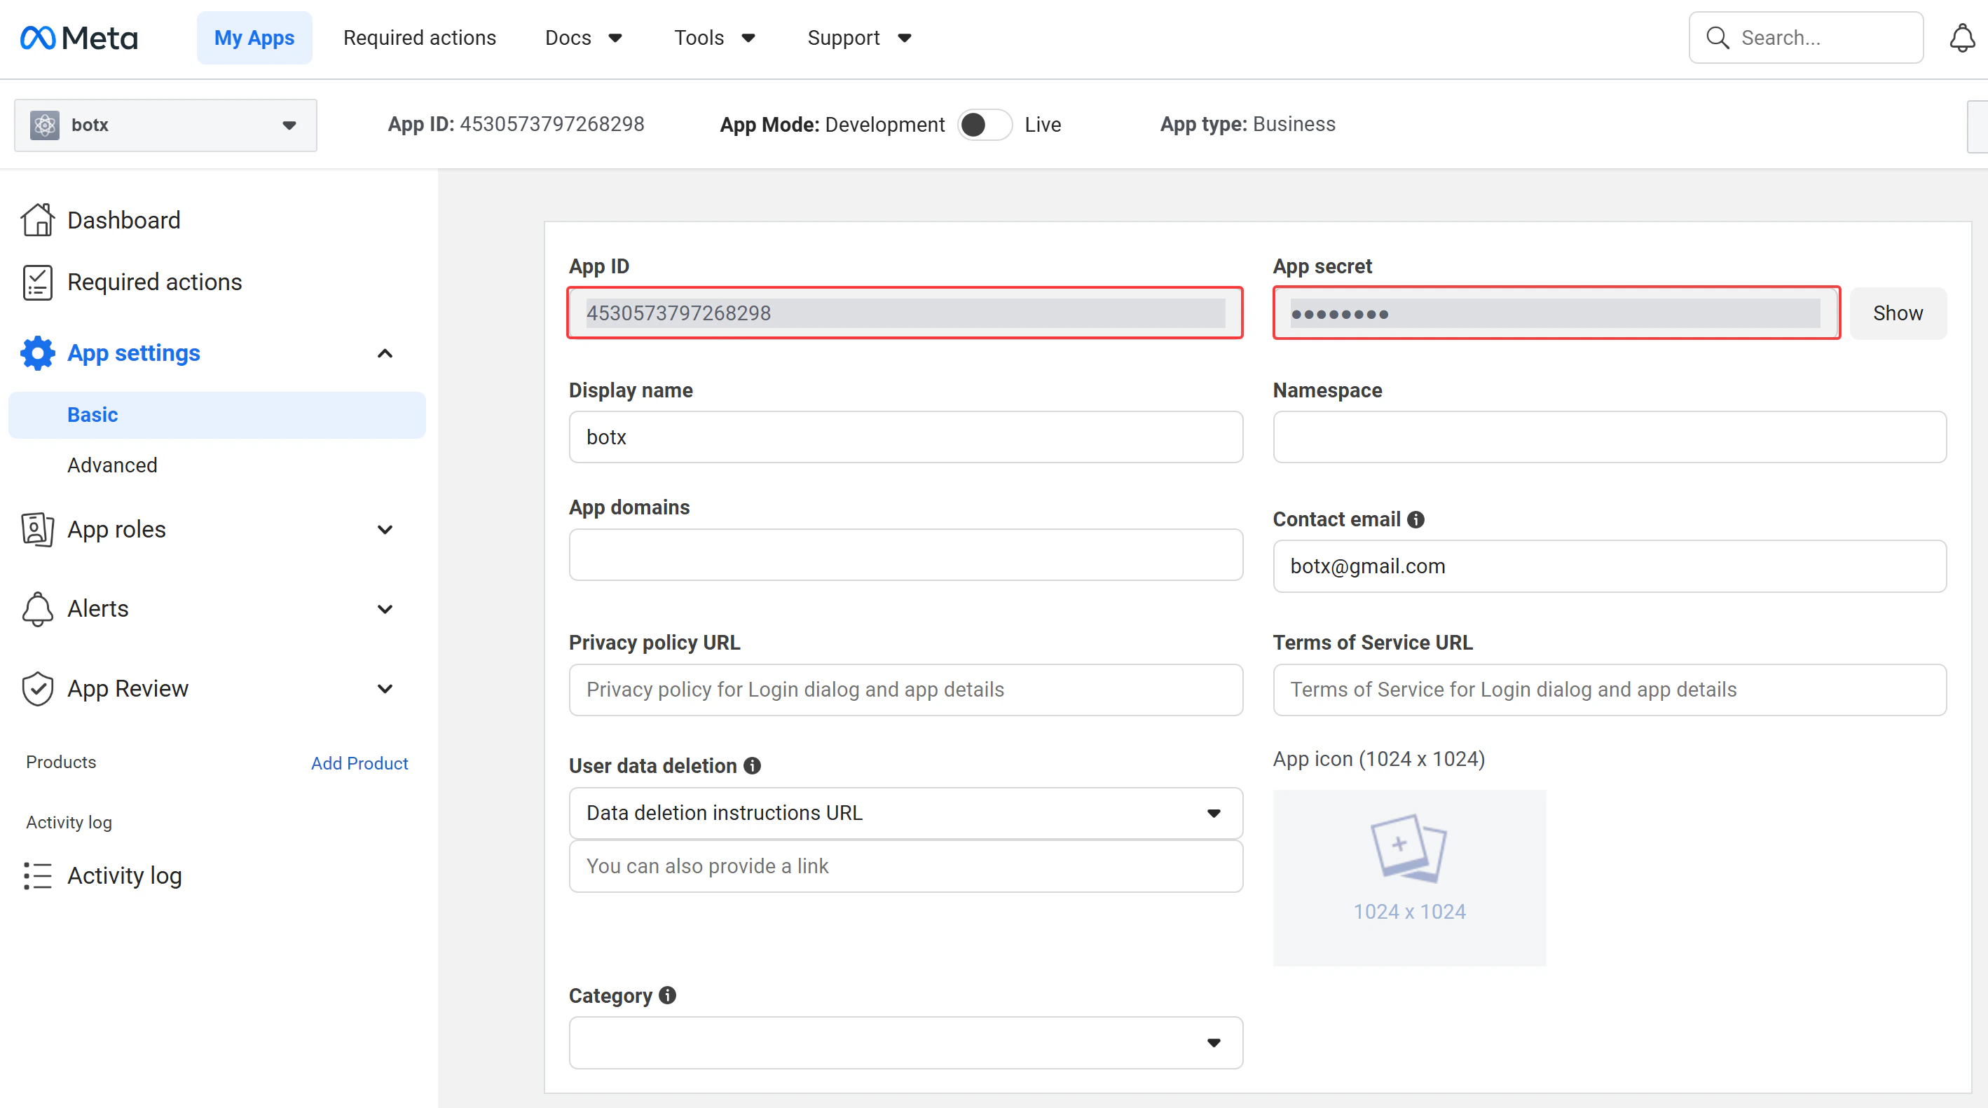Viewport: 1988px width, 1108px height.
Task: Click the App settings gear icon
Action: (x=37, y=353)
